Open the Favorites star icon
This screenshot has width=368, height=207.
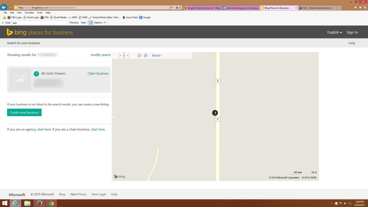coord(360,8)
